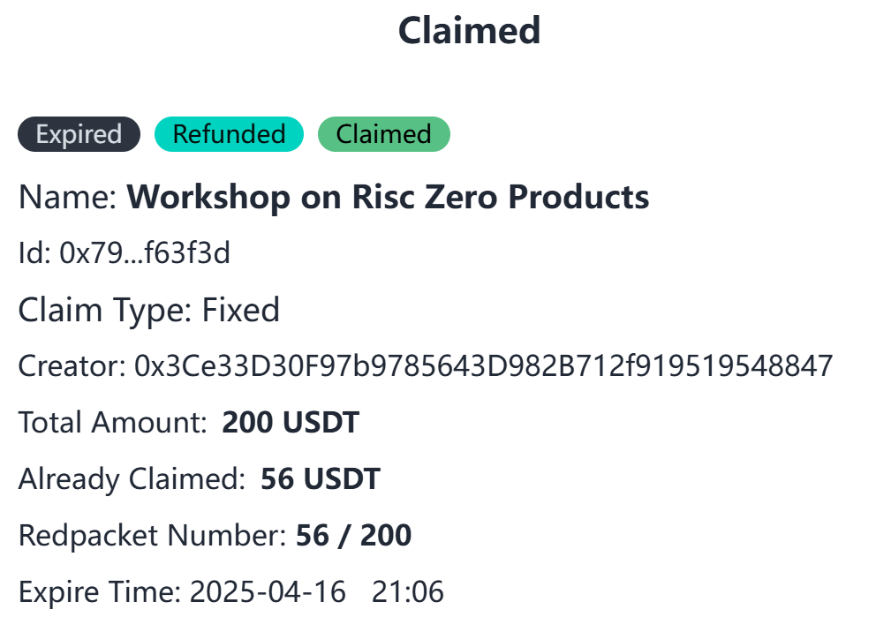Click the Refunded status badge
Image resolution: width=876 pixels, height=617 pixels.
[x=229, y=134]
